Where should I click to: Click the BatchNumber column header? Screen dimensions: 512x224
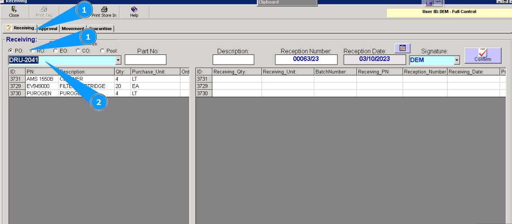pos(336,72)
